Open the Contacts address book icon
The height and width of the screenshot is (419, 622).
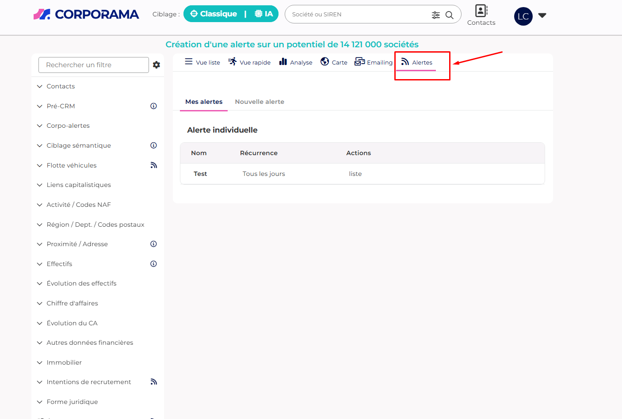tap(481, 11)
